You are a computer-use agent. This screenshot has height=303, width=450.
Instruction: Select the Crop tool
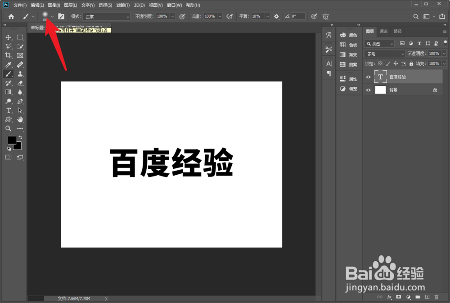pos(8,55)
